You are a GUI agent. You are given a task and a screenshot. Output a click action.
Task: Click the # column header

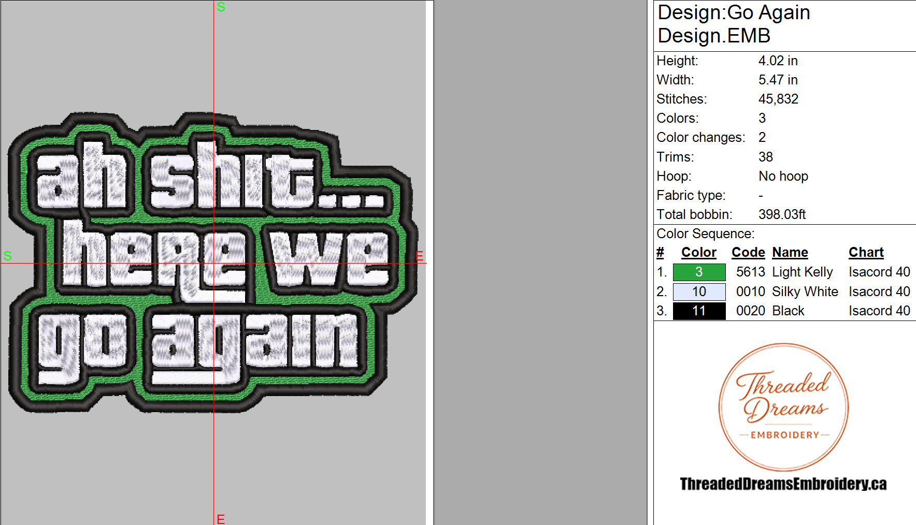pos(660,252)
